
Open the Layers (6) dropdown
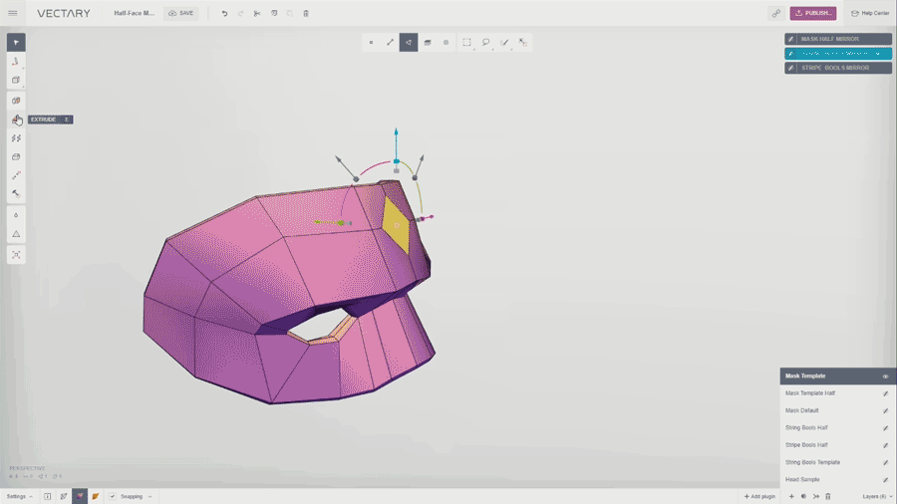[877, 496]
